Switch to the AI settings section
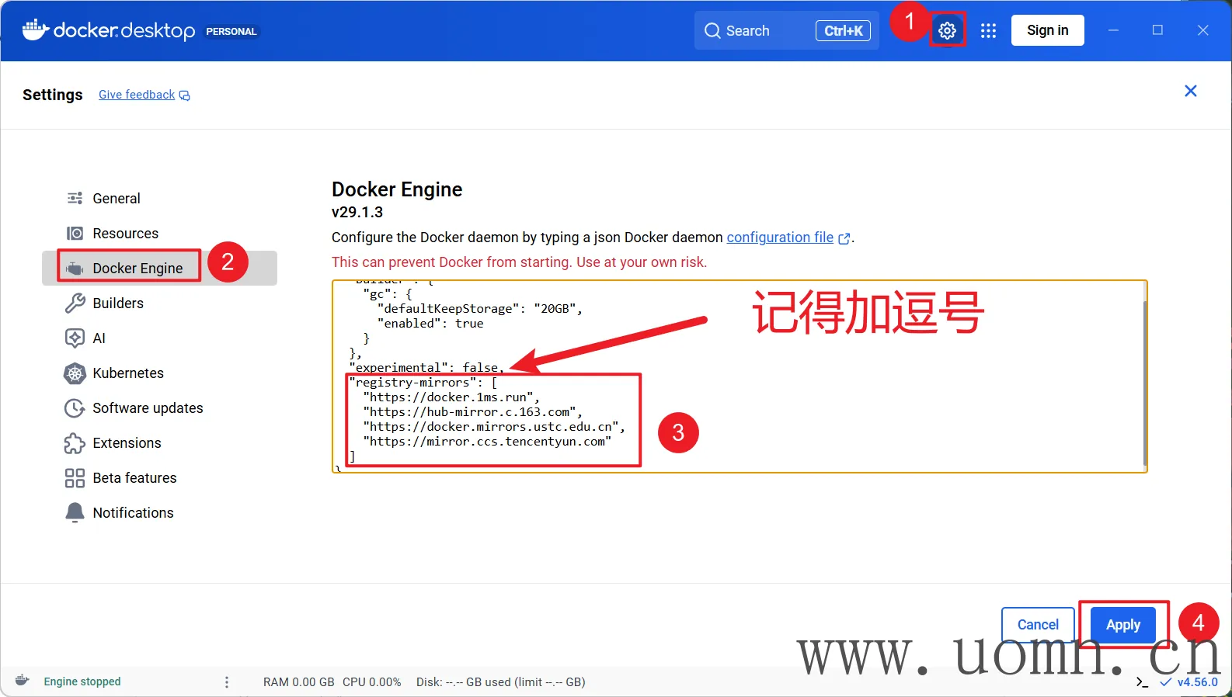Screen dimensions: 1232x697 coord(99,338)
